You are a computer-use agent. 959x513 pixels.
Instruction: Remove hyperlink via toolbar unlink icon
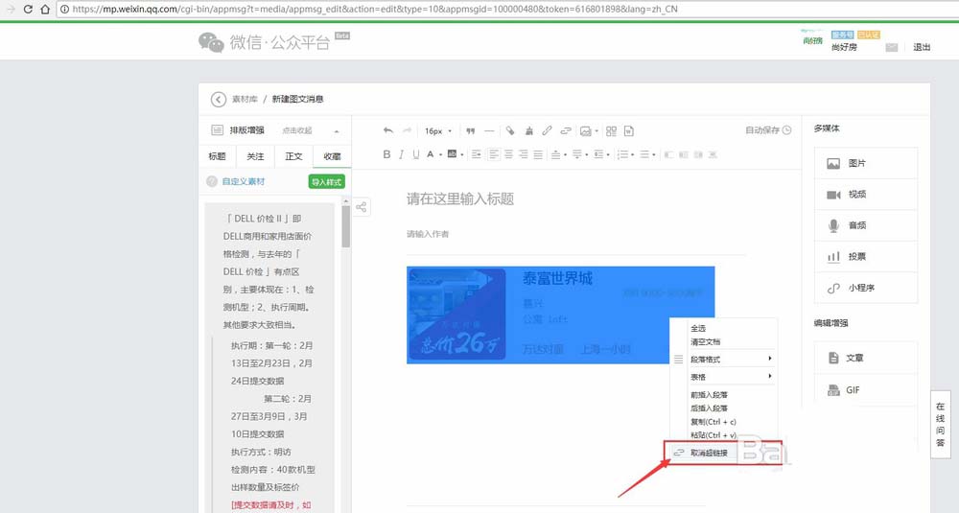click(x=566, y=130)
